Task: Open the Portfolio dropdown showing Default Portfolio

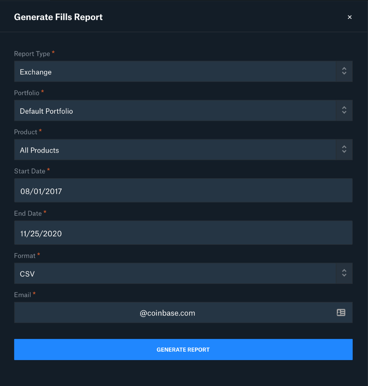Action: 183,111
